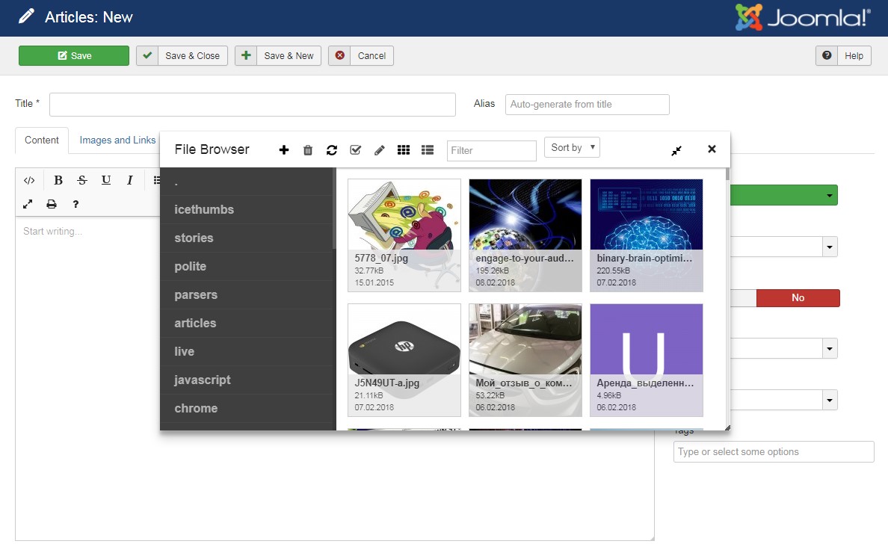Click Save & Close
The height and width of the screenshot is (547, 888).
point(182,55)
